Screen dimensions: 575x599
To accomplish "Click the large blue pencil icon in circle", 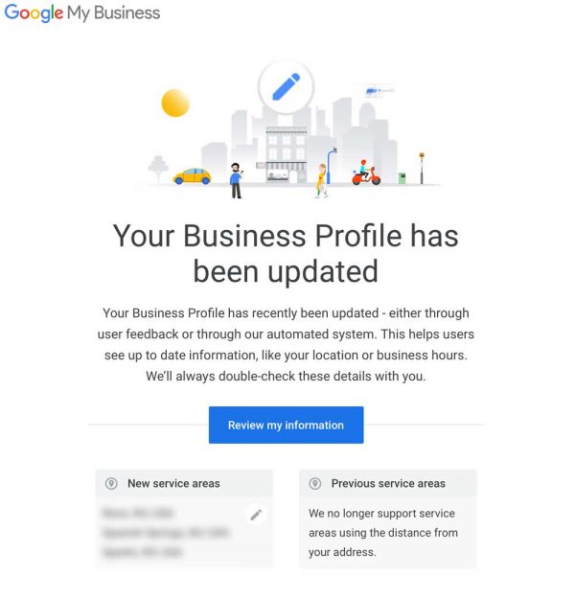I will [x=286, y=87].
